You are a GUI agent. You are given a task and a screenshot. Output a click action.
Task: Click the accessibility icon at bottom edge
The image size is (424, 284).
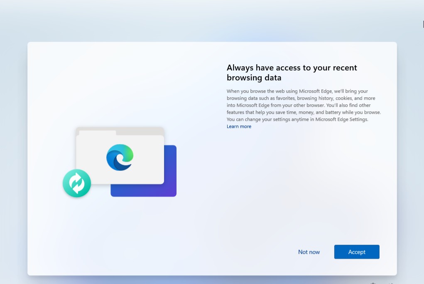click(373, 283)
